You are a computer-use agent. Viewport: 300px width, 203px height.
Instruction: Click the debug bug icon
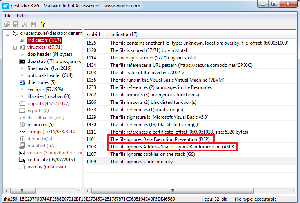[x=22, y=139]
